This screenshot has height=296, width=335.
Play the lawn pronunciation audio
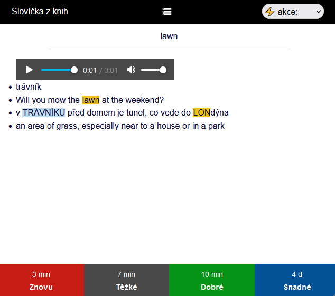tap(29, 70)
